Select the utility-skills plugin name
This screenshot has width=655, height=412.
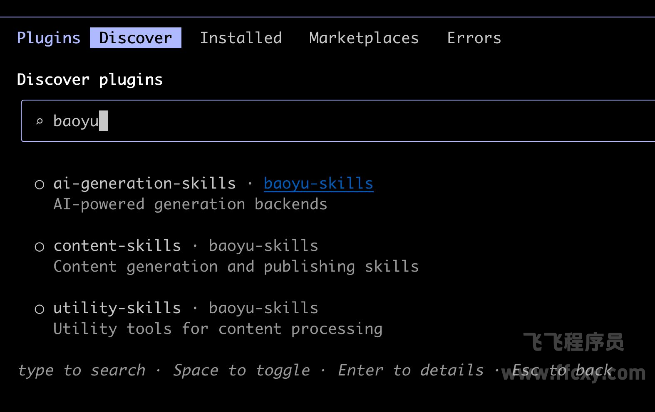(117, 308)
